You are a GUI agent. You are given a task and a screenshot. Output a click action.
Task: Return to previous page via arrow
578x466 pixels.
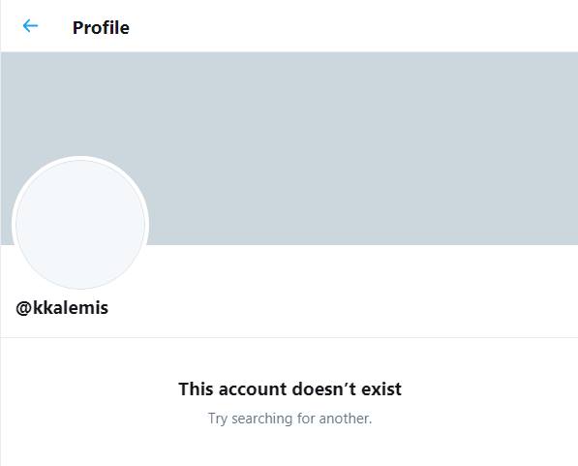click(30, 26)
